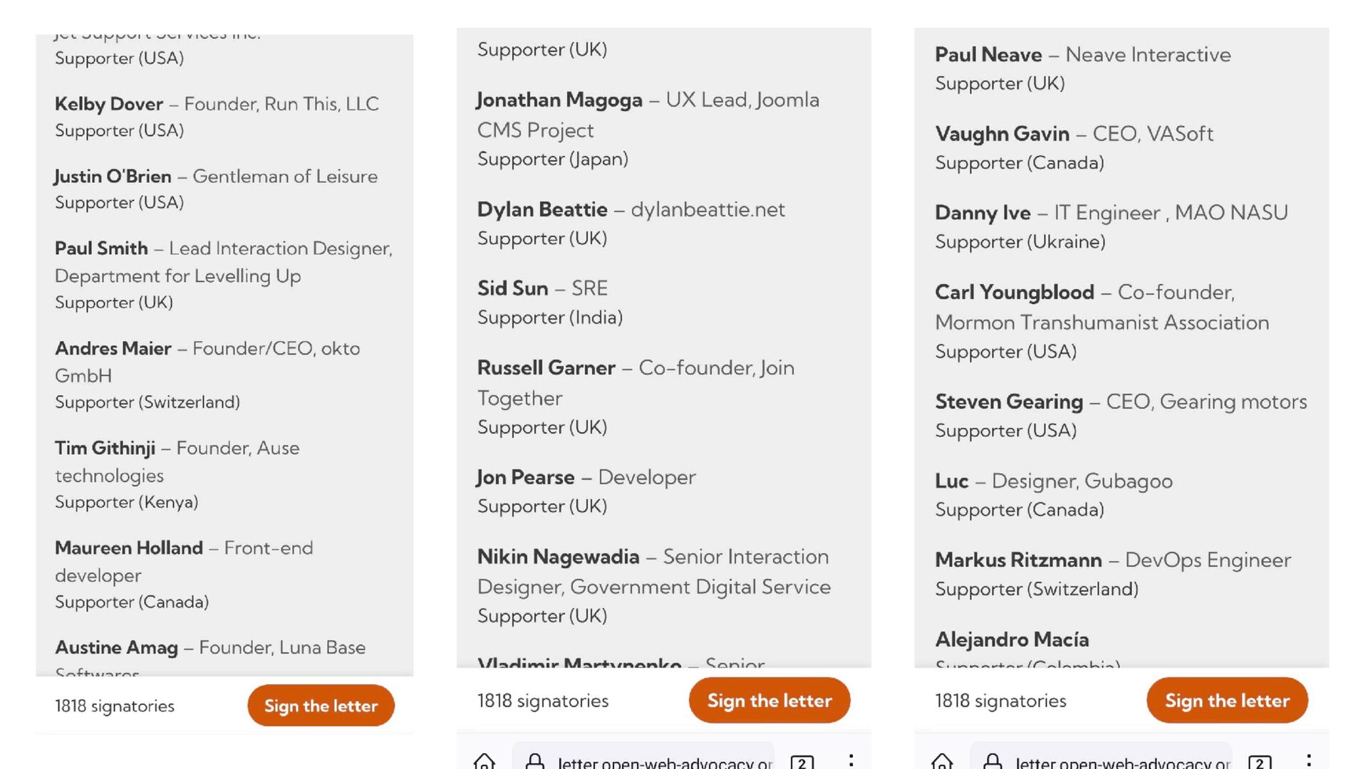
Task: Select the Dylan Beattie signatory entry
Action: 542,209
